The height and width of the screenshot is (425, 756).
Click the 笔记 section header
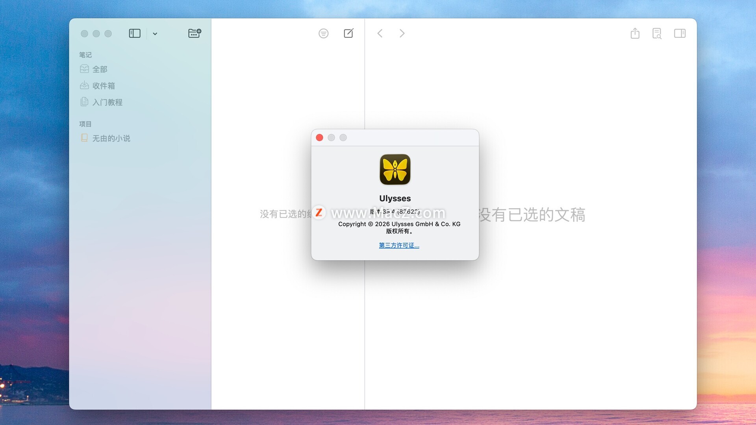[x=85, y=55]
